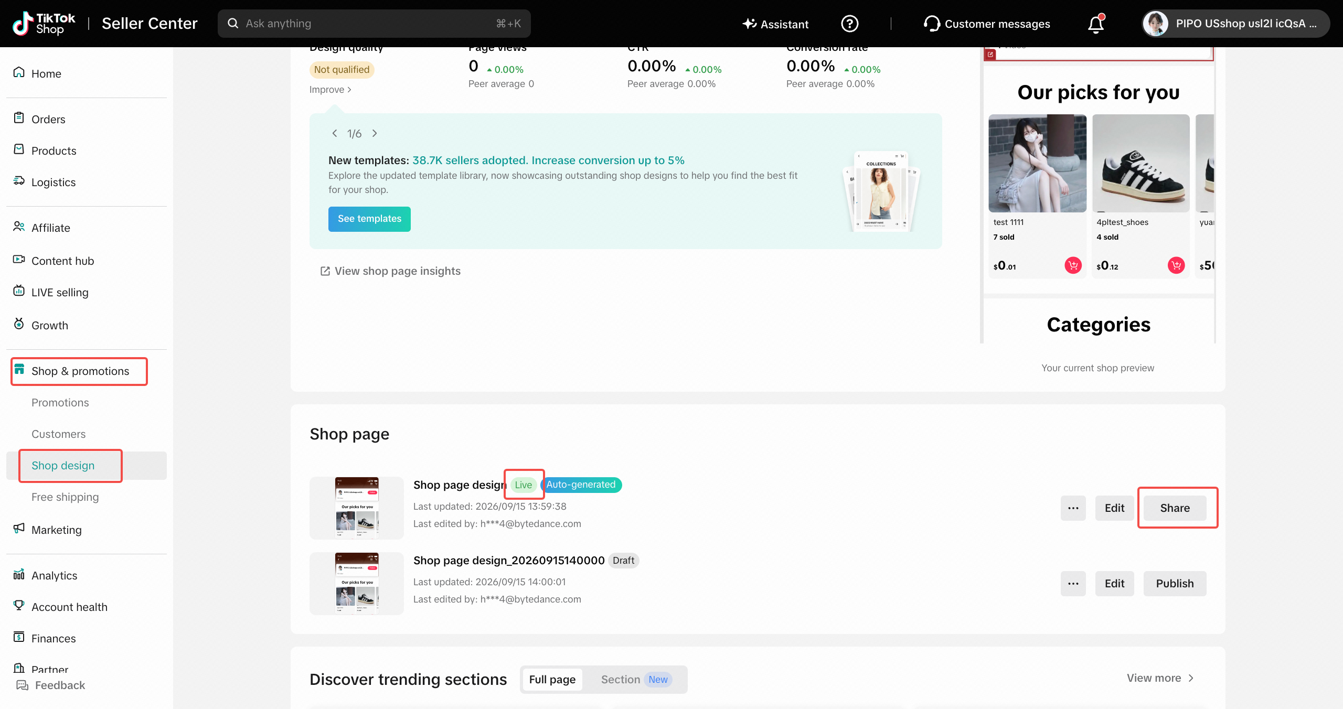Edit the draft shop page design

(x=1114, y=584)
